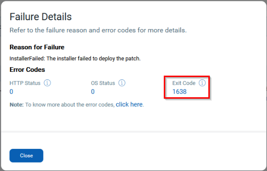Click the HTTP Status info icon
The height and width of the screenshot is (171, 267).
coord(47,83)
